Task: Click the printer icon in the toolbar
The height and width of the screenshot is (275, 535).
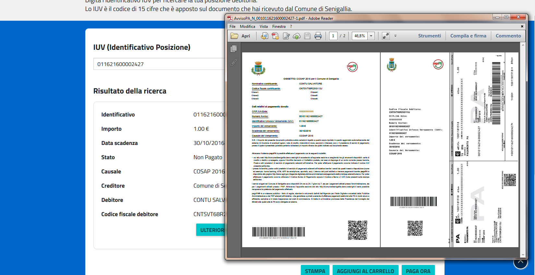Action: [318, 36]
